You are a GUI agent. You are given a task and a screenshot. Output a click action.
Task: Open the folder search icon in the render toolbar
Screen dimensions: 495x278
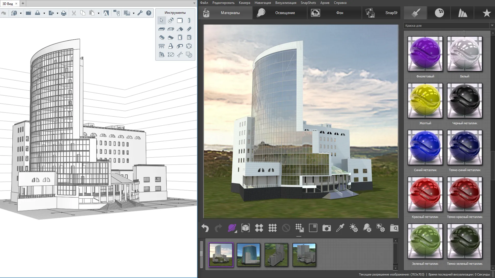tap(394, 228)
